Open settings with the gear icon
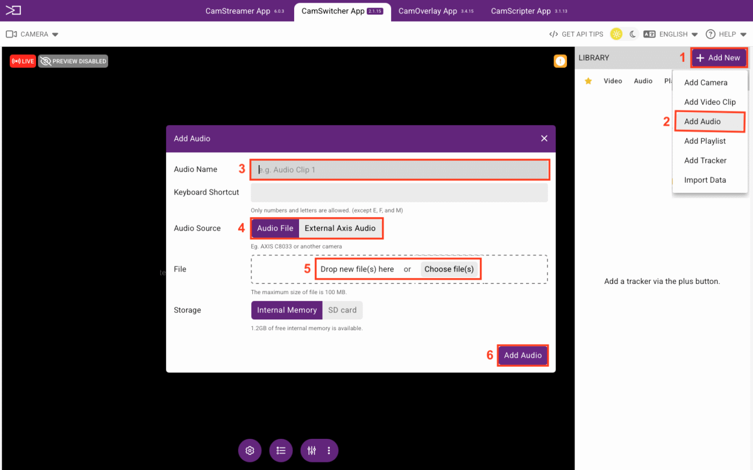This screenshot has height=470, width=753. click(250, 451)
